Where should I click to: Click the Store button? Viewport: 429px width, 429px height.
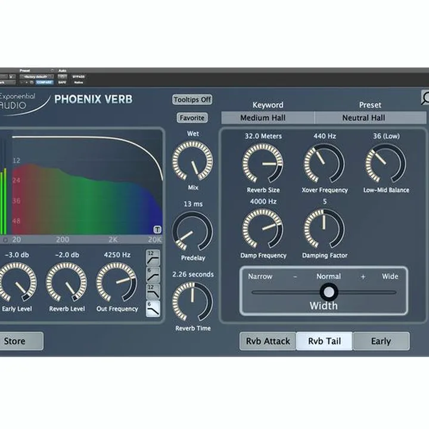point(21,341)
